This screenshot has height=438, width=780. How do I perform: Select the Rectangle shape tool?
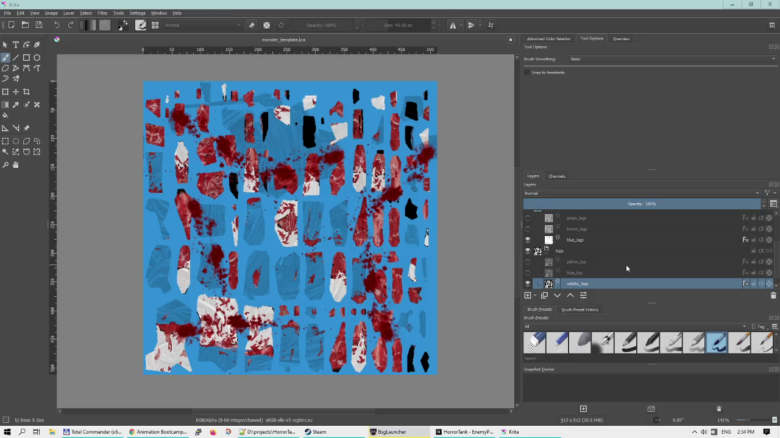click(x=26, y=57)
